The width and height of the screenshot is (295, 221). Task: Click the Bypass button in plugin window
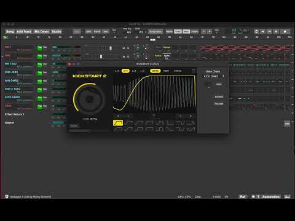pyautogui.click(x=219, y=96)
